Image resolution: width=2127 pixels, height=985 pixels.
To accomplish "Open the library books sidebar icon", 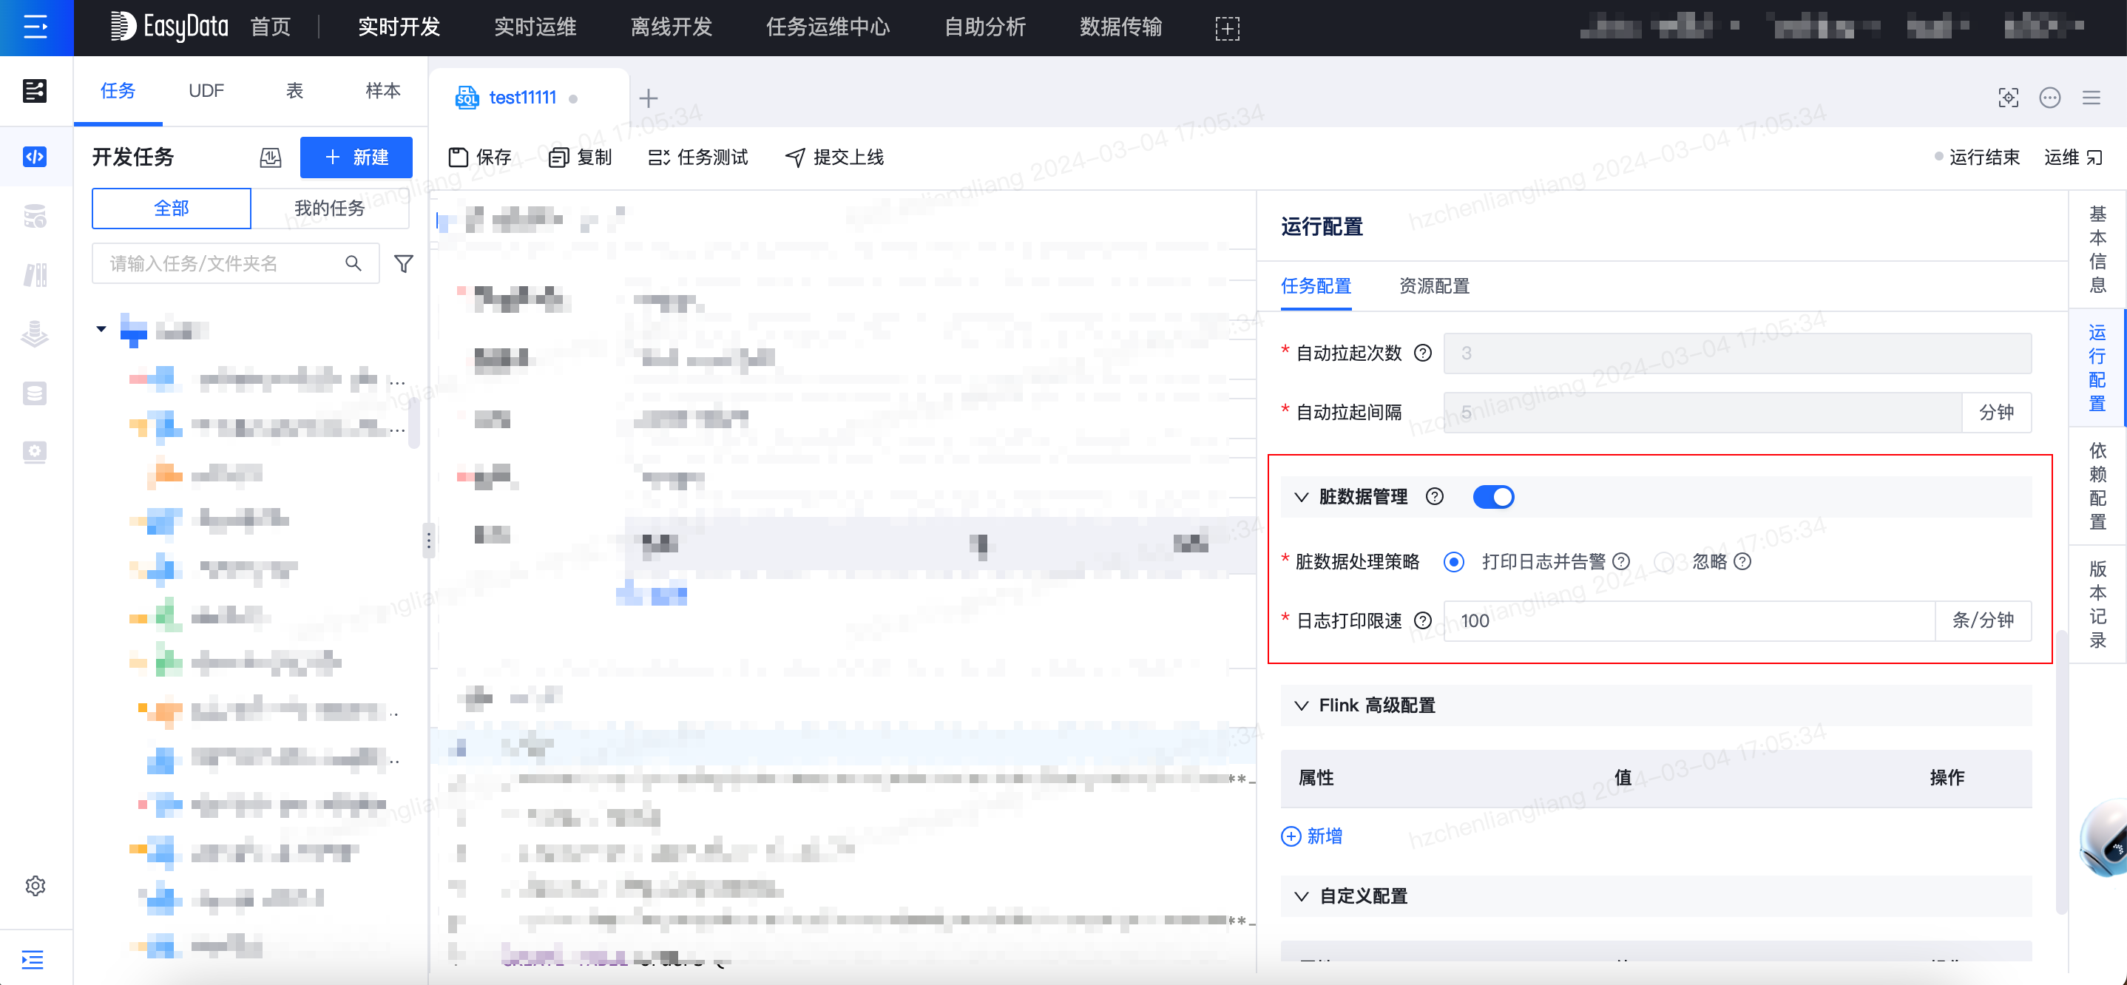I will [x=35, y=275].
